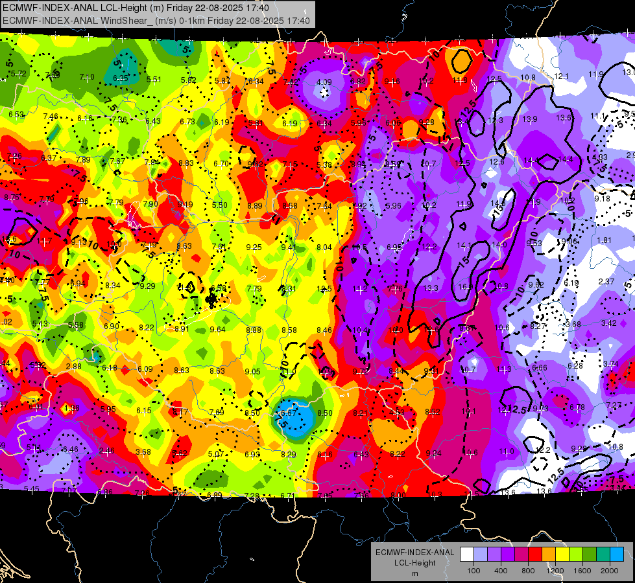Click the light lavender legend swatch
Image resolution: width=635 pixels, height=583 pixels.
(x=481, y=554)
